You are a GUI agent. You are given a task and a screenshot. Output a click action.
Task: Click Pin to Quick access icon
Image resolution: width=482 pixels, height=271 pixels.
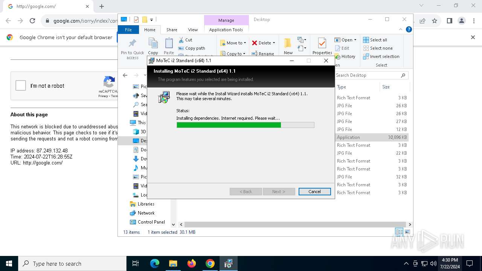click(x=132, y=43)
